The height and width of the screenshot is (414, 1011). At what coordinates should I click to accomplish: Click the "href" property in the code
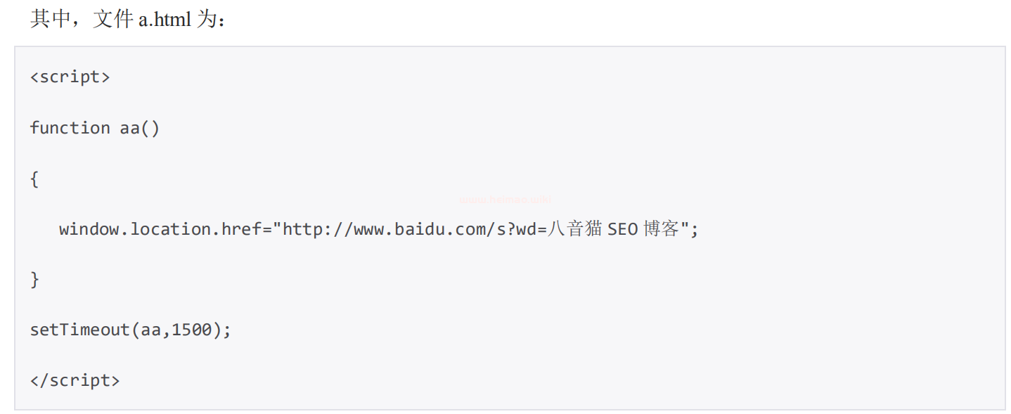[241, 229]
